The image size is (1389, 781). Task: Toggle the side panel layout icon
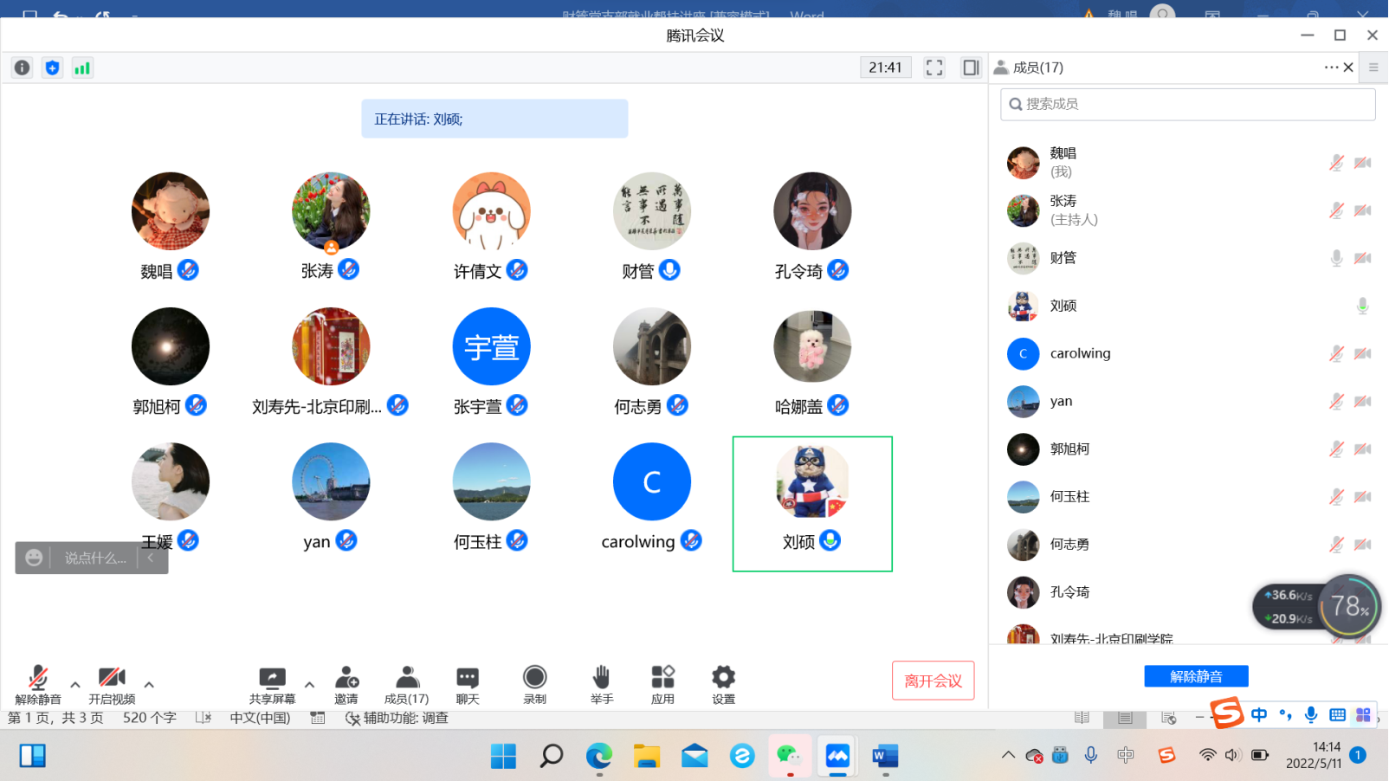tap(971, 68)
